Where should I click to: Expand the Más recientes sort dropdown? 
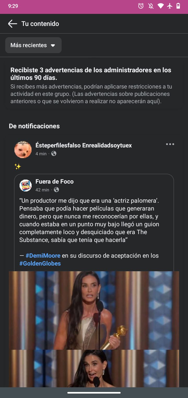(x=33, y=45)
